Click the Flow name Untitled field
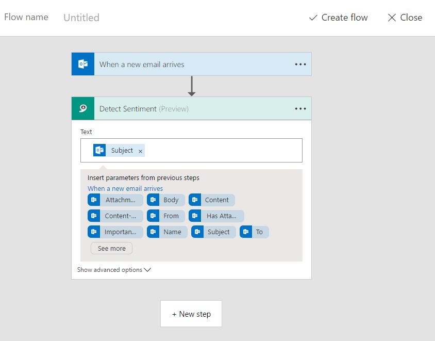The image size is (435, 341). click(x=81, y=18)
